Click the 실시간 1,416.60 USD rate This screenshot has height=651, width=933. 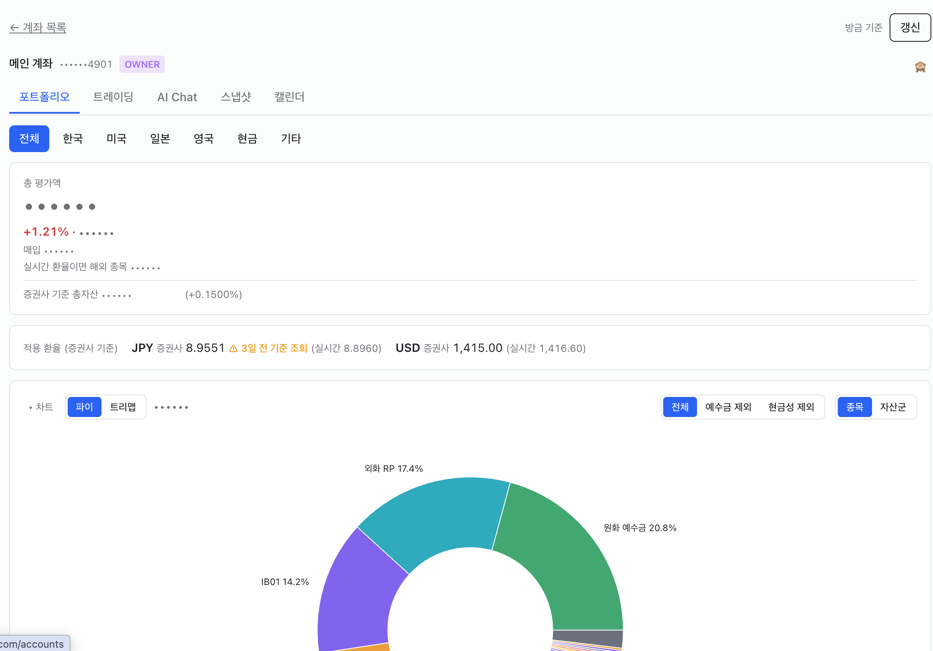546,348
